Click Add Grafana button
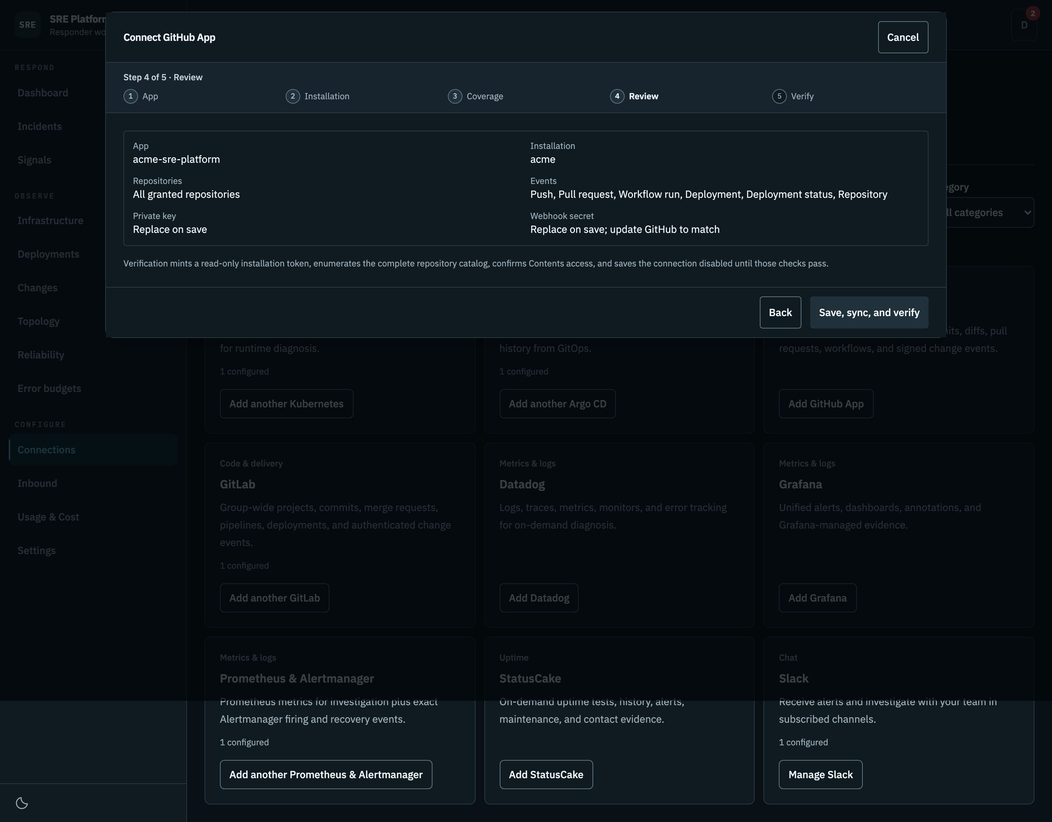 click(817, 598)
